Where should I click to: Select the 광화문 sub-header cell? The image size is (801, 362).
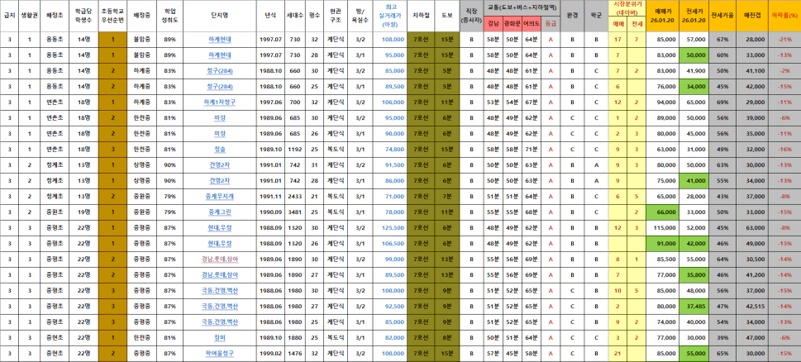[512, 24]
